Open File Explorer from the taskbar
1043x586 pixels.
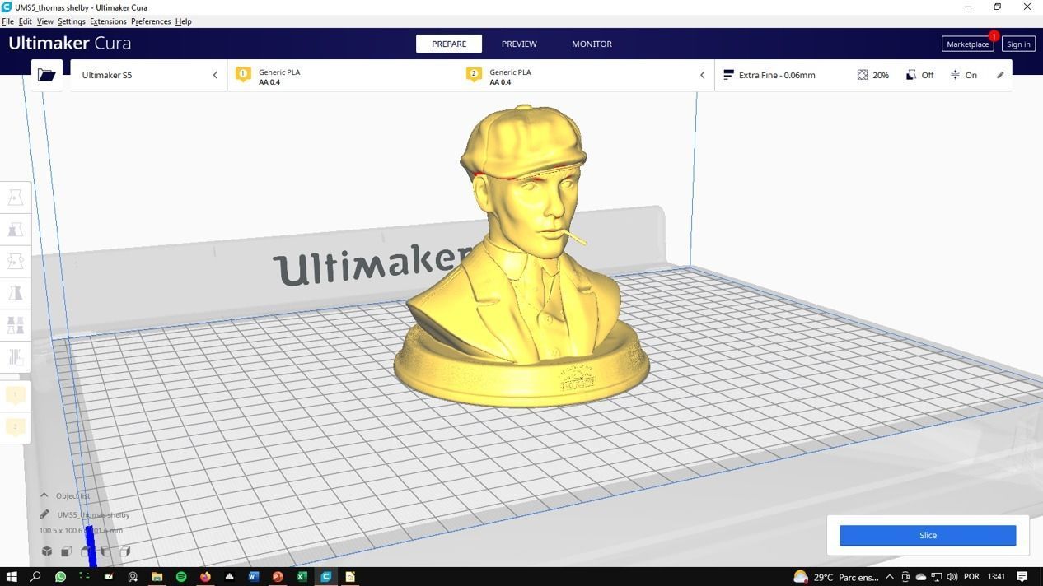click(157, 577)
